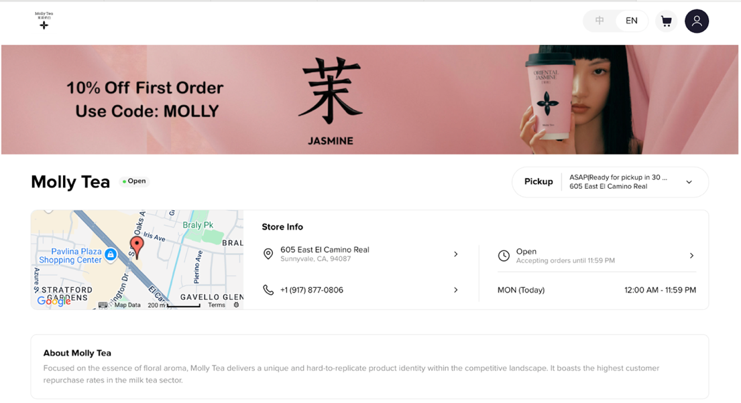Viewport: 741px width, 403px height.
Task: Switch language to EN
Action: [632, 21]
